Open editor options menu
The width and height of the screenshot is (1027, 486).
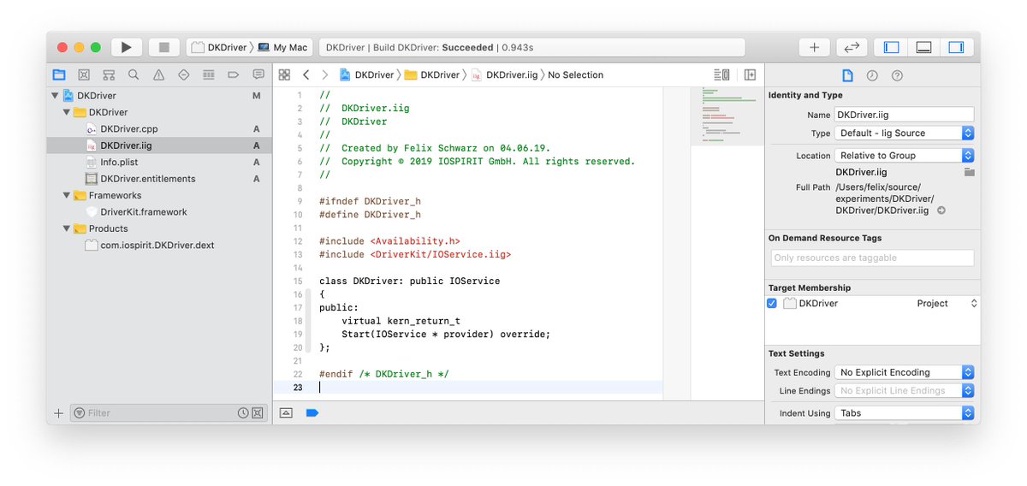pyautogui.click(x=722, y=74)
